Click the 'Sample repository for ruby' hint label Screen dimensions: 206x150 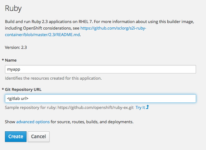[31, 107]
